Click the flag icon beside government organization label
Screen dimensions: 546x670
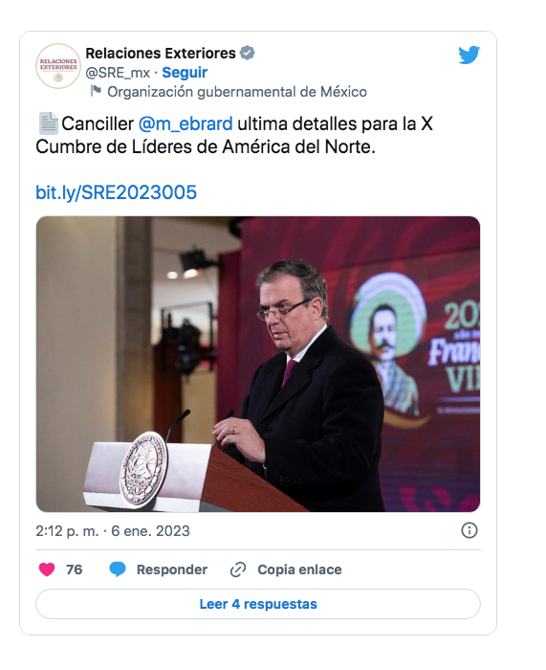(96, 91)
